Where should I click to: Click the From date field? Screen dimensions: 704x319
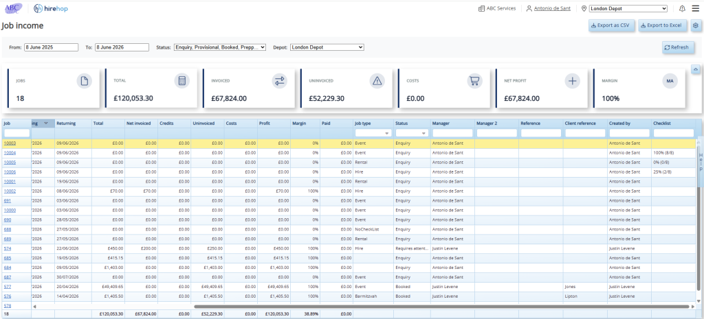(51, 47)
